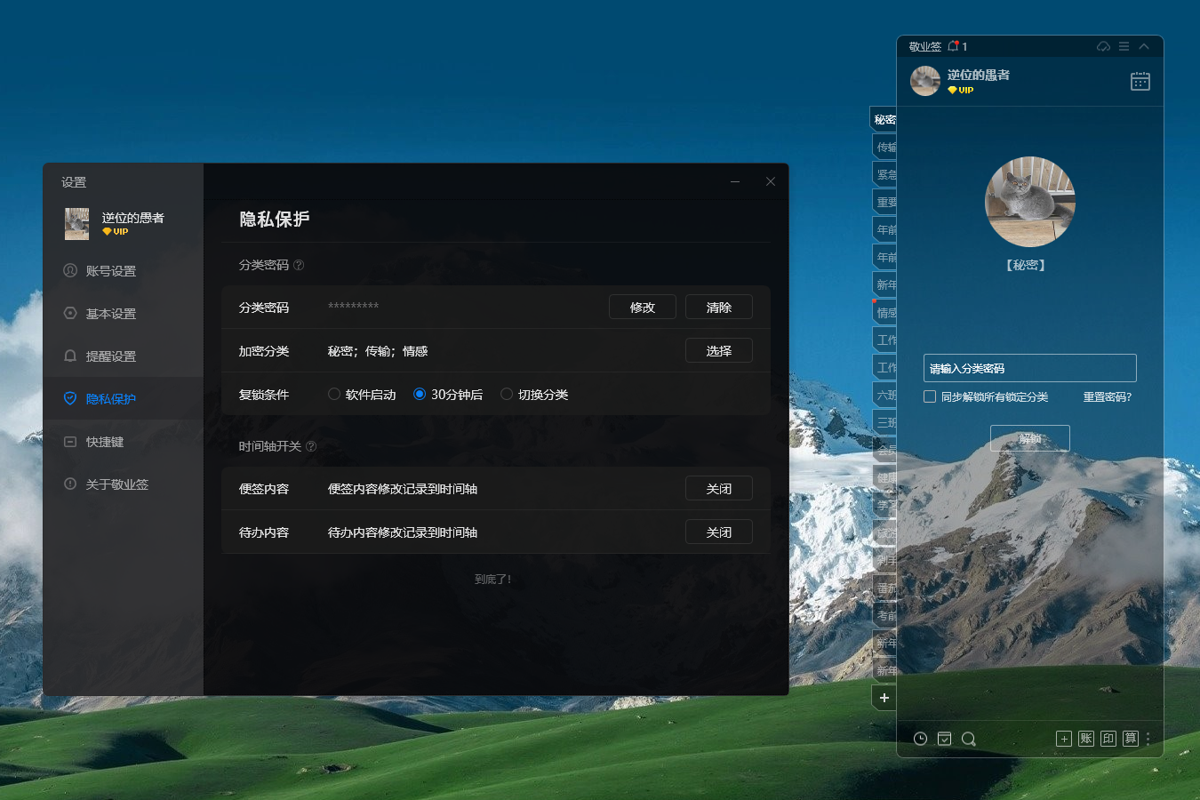Viewport: 1200px width, 800px height.
Task: Select the 切换分类 relock condition
Action: click(506, 394)
